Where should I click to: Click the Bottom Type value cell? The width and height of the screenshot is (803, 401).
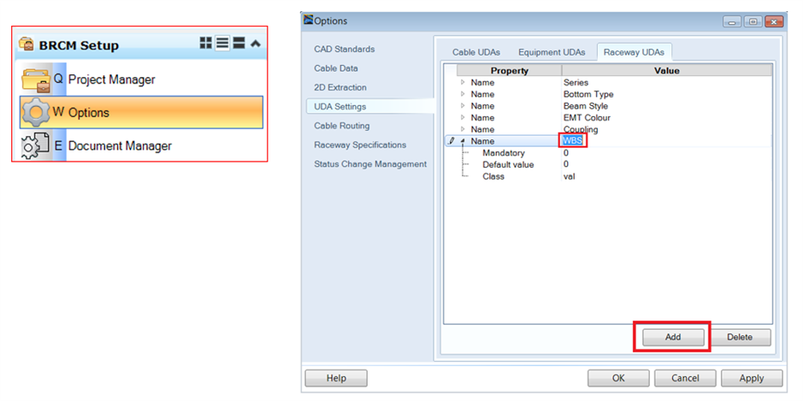tap(666, 94)
